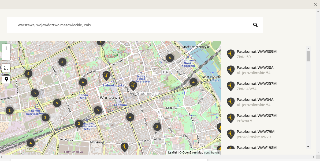The width and height of the screenshot is (320, 161).
Task: Open the 5 cluster near Topiel street
Action: [170, 58]
